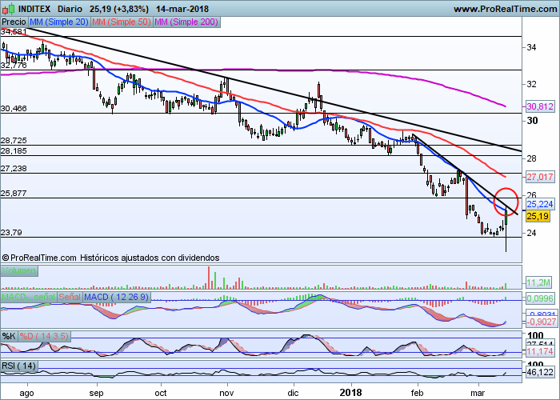
Task: Click the Volumen panel label
Action: [x=19, y=270]
